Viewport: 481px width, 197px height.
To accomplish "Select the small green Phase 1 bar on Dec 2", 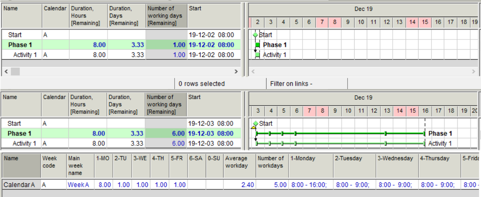I will pos(257,45).
